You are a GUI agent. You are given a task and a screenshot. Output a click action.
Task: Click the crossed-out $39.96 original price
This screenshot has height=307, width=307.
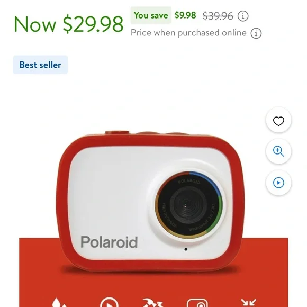point(218,16)
